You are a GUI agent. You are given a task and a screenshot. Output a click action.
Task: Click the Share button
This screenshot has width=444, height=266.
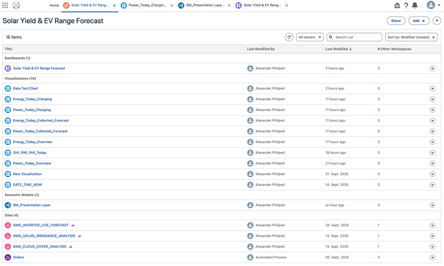pos(396,21)
